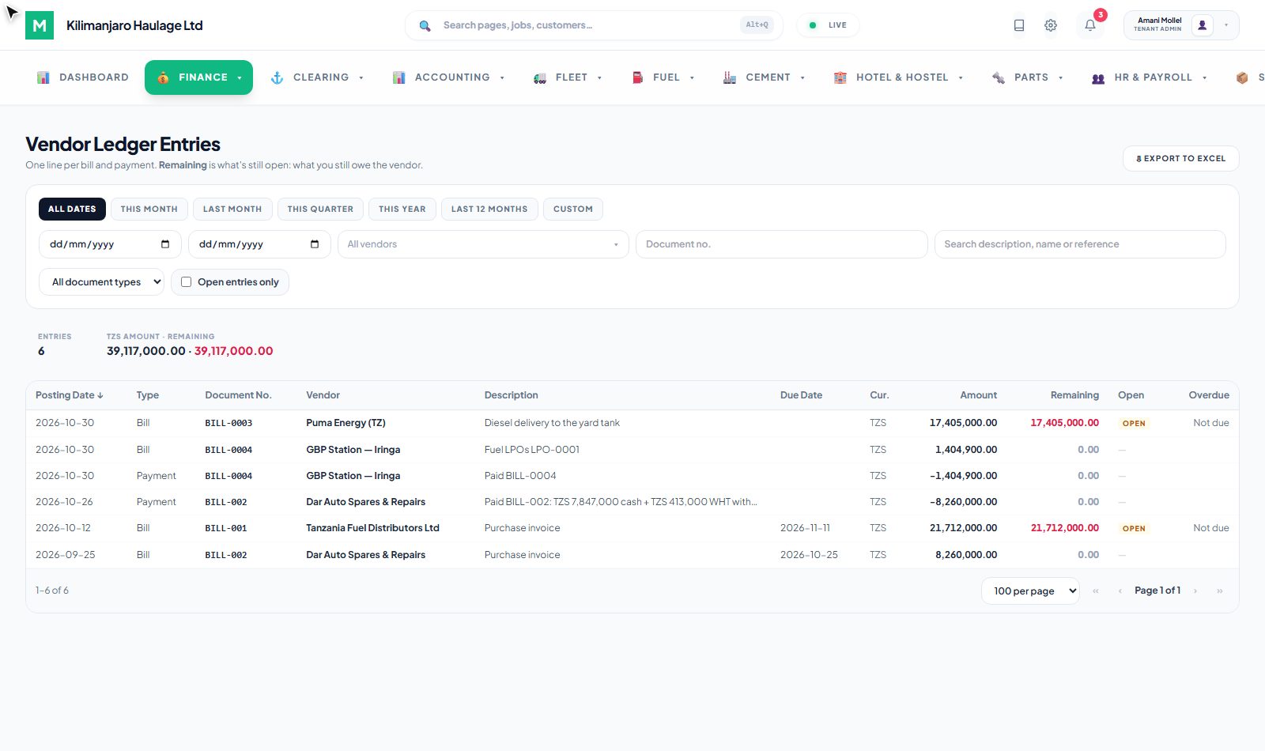Enable Open entries only checkbox
The height and width of the screenshot is (751, 1265).
(x=187, y=282)
